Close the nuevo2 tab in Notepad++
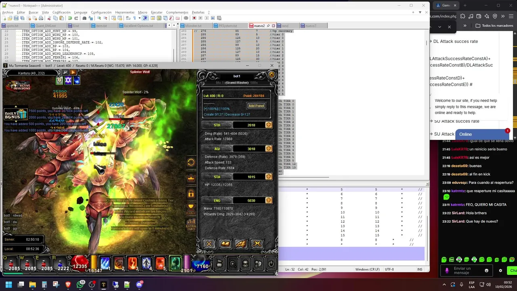 273,25
